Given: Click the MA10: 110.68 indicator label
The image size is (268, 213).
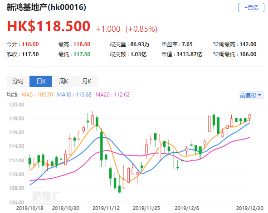Looking at the screenshot, I should coord(74,95).
